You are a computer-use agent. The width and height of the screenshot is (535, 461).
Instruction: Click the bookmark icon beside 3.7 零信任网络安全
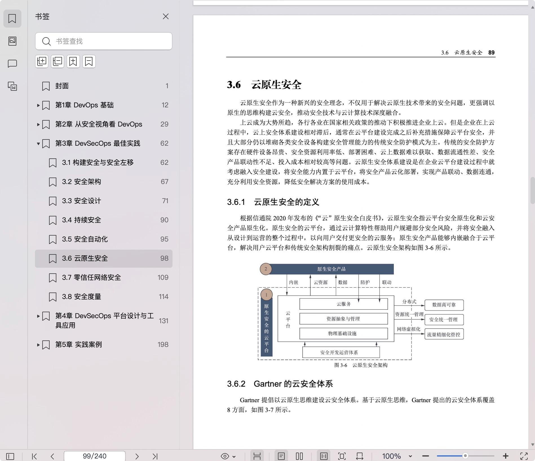pos(53,278)
